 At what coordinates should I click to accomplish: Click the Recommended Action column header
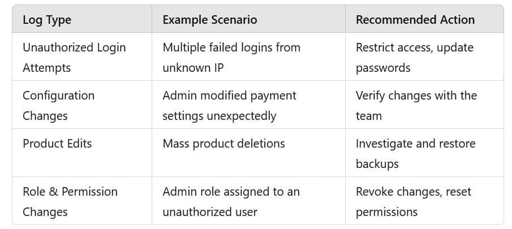coord(415,20)
